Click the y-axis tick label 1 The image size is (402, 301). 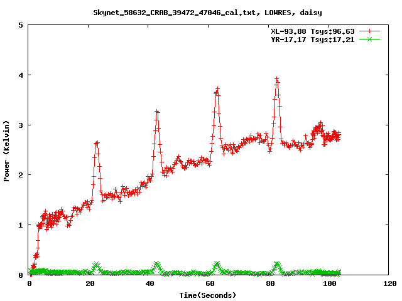pos(21,225)
